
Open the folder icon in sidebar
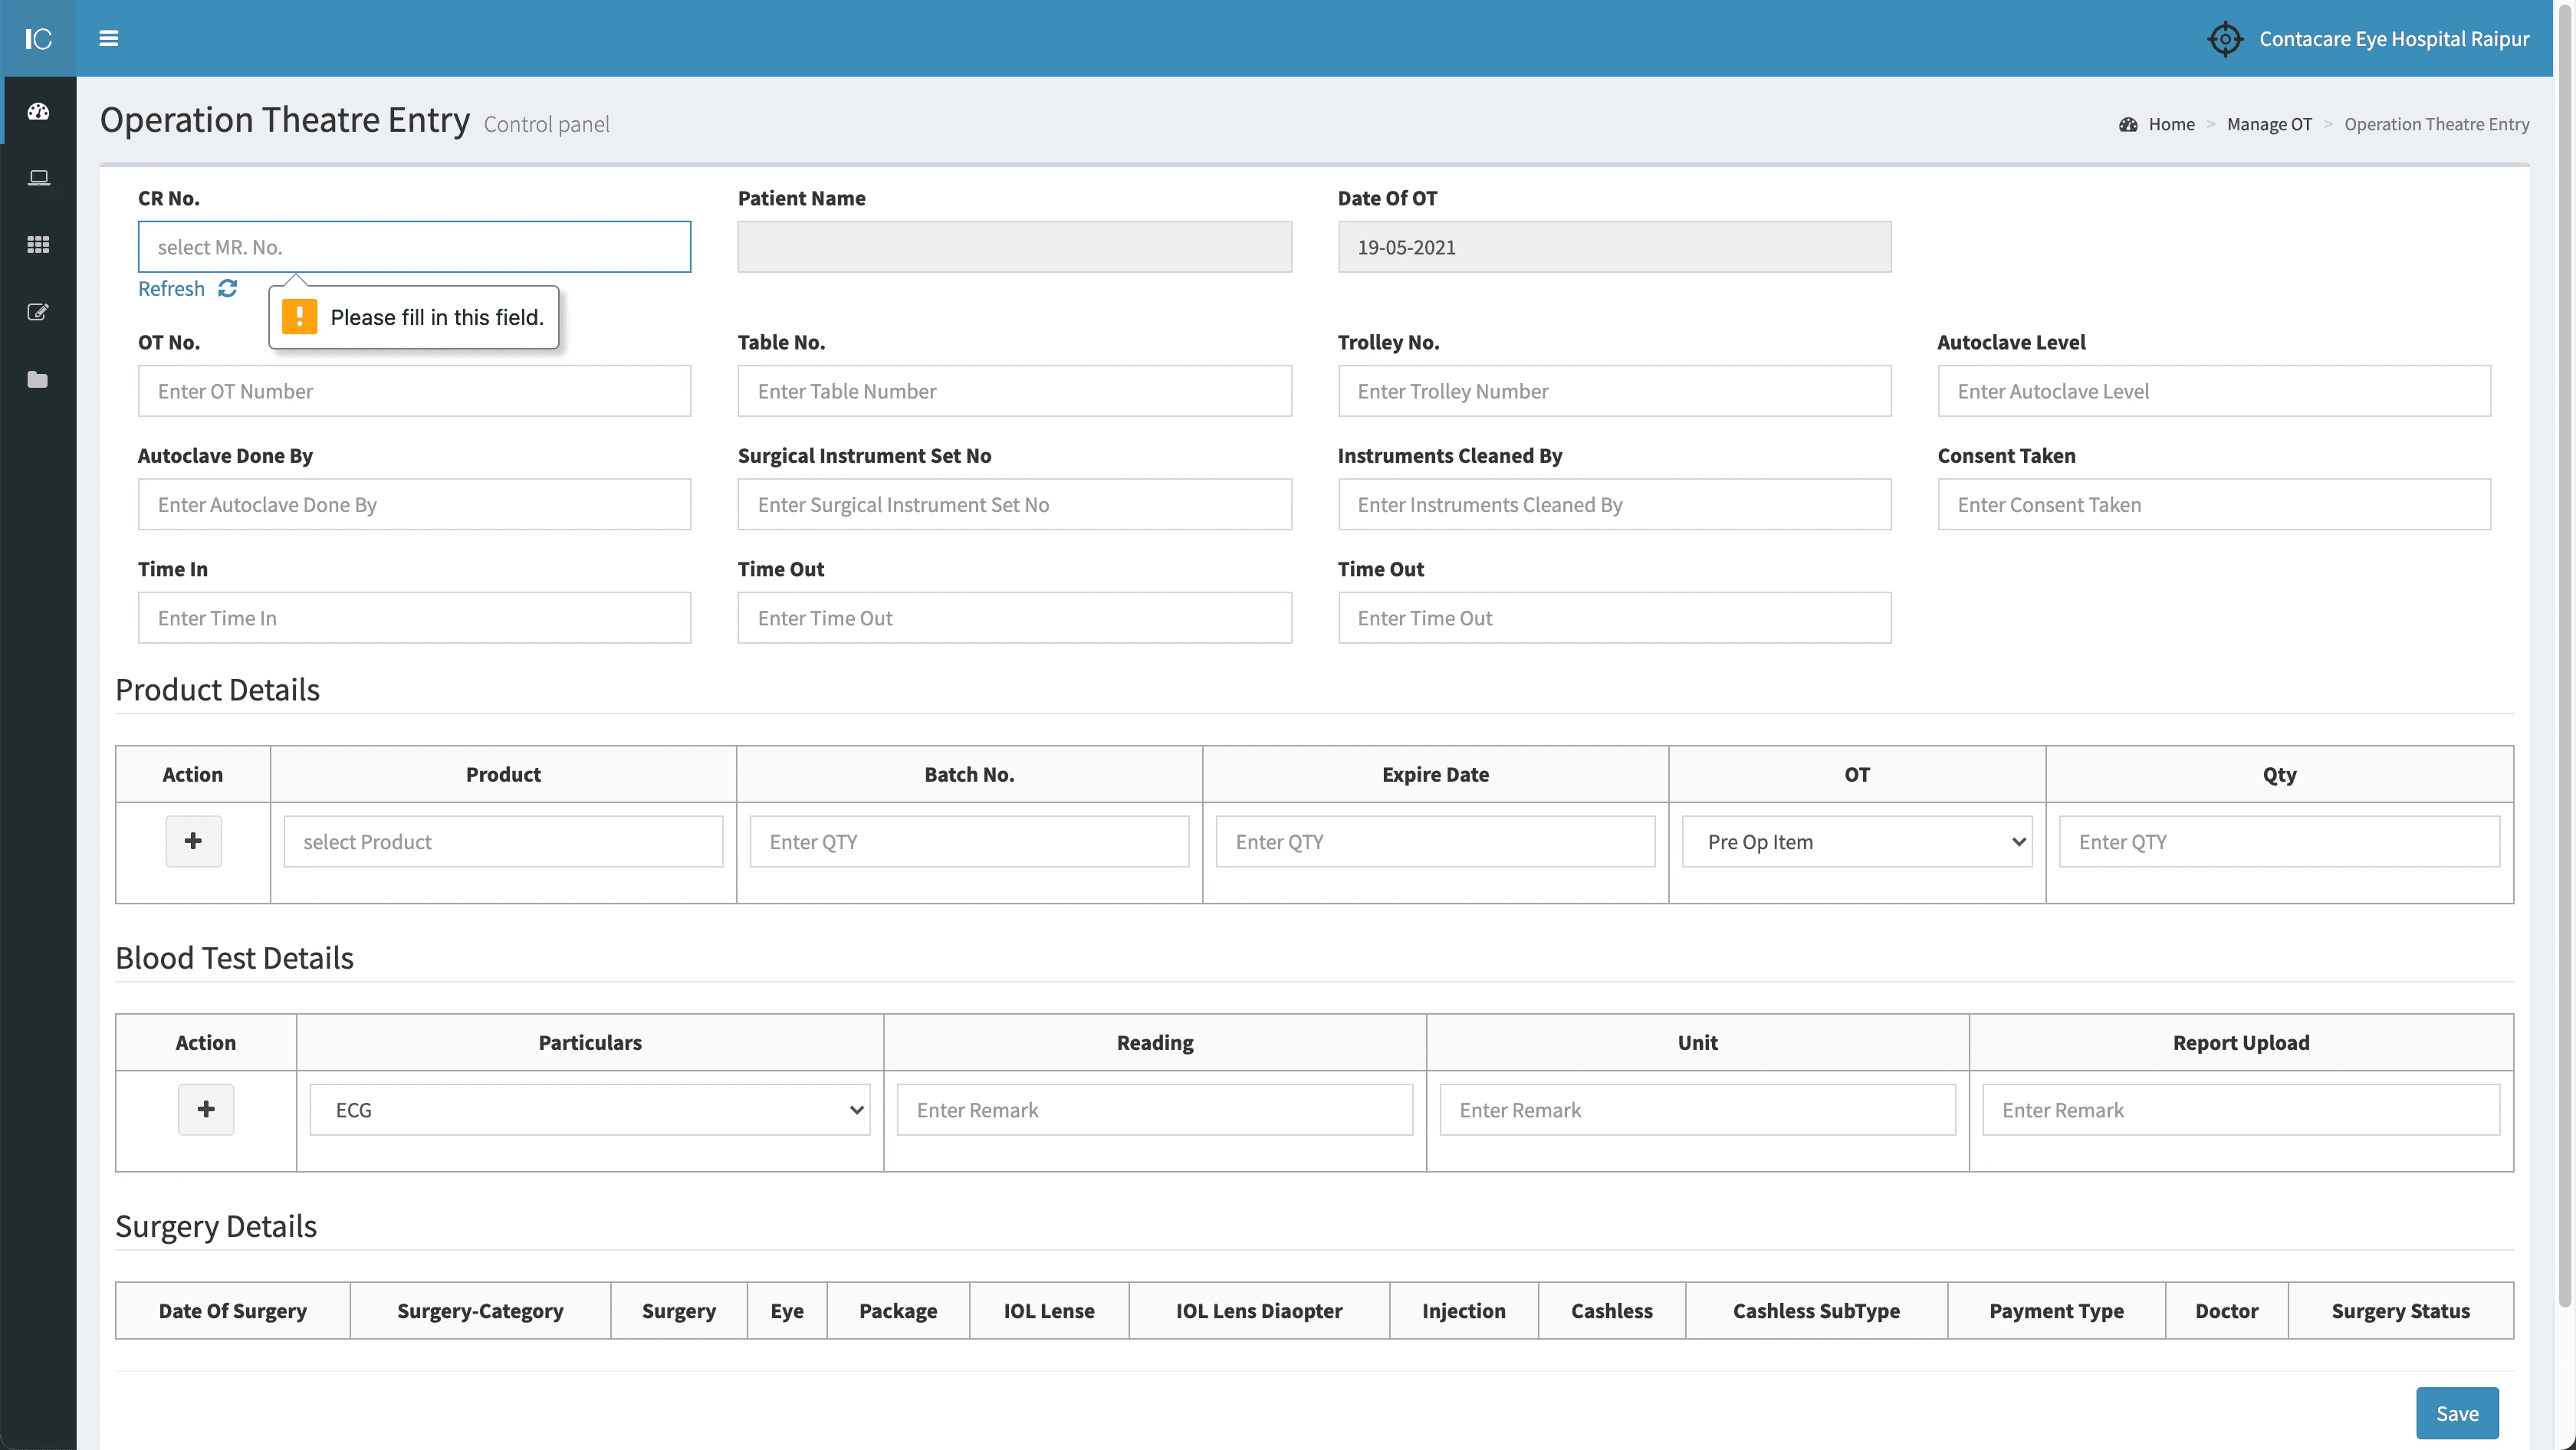38,379
